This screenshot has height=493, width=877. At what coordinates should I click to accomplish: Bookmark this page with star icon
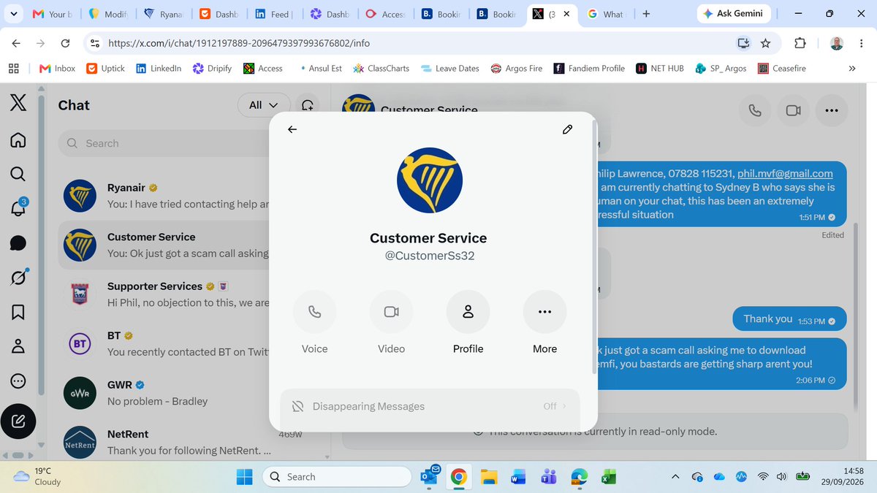coord(765,43)
